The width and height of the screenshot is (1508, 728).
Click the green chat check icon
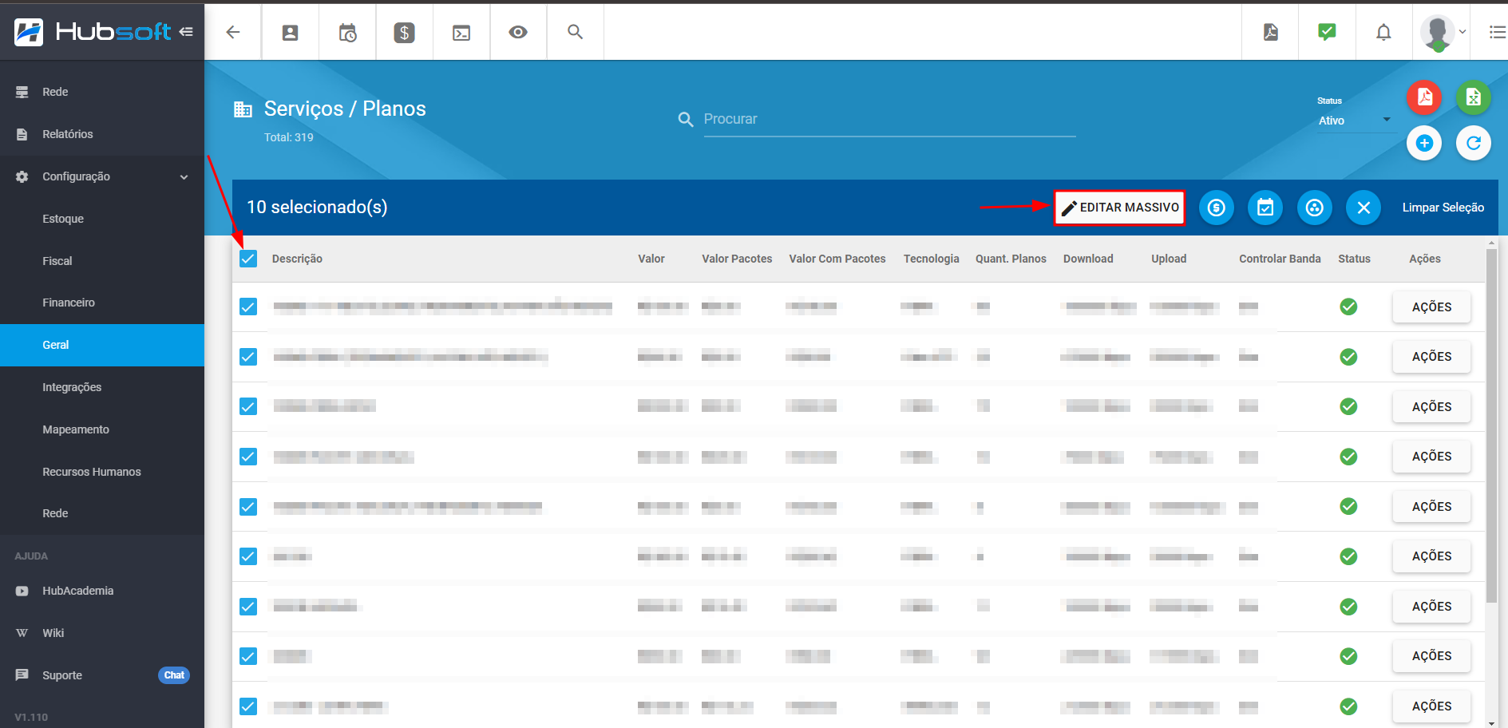(x=1327, y=32)
